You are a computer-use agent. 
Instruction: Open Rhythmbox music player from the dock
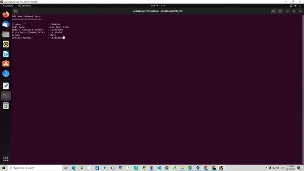coord(6,44)
